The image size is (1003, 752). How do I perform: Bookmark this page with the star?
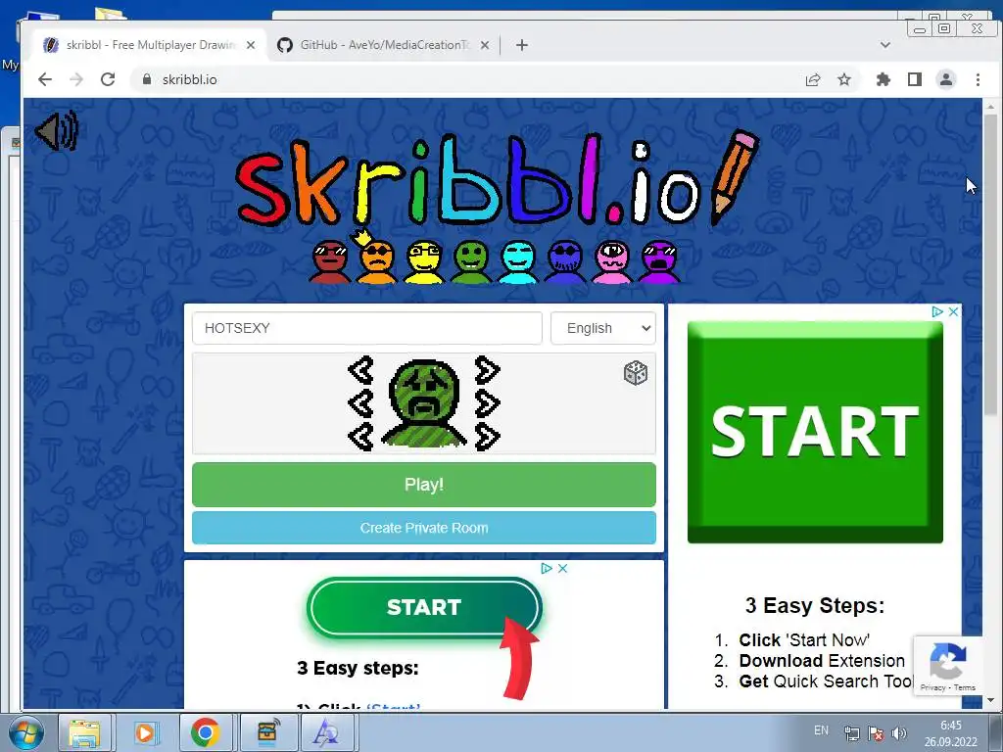844,79
